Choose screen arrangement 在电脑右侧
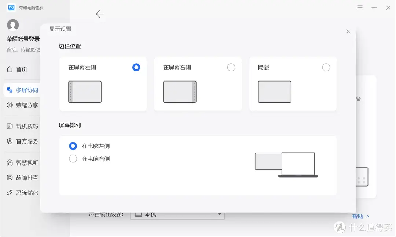Screen dimensions: 396x237 (73, 158)
